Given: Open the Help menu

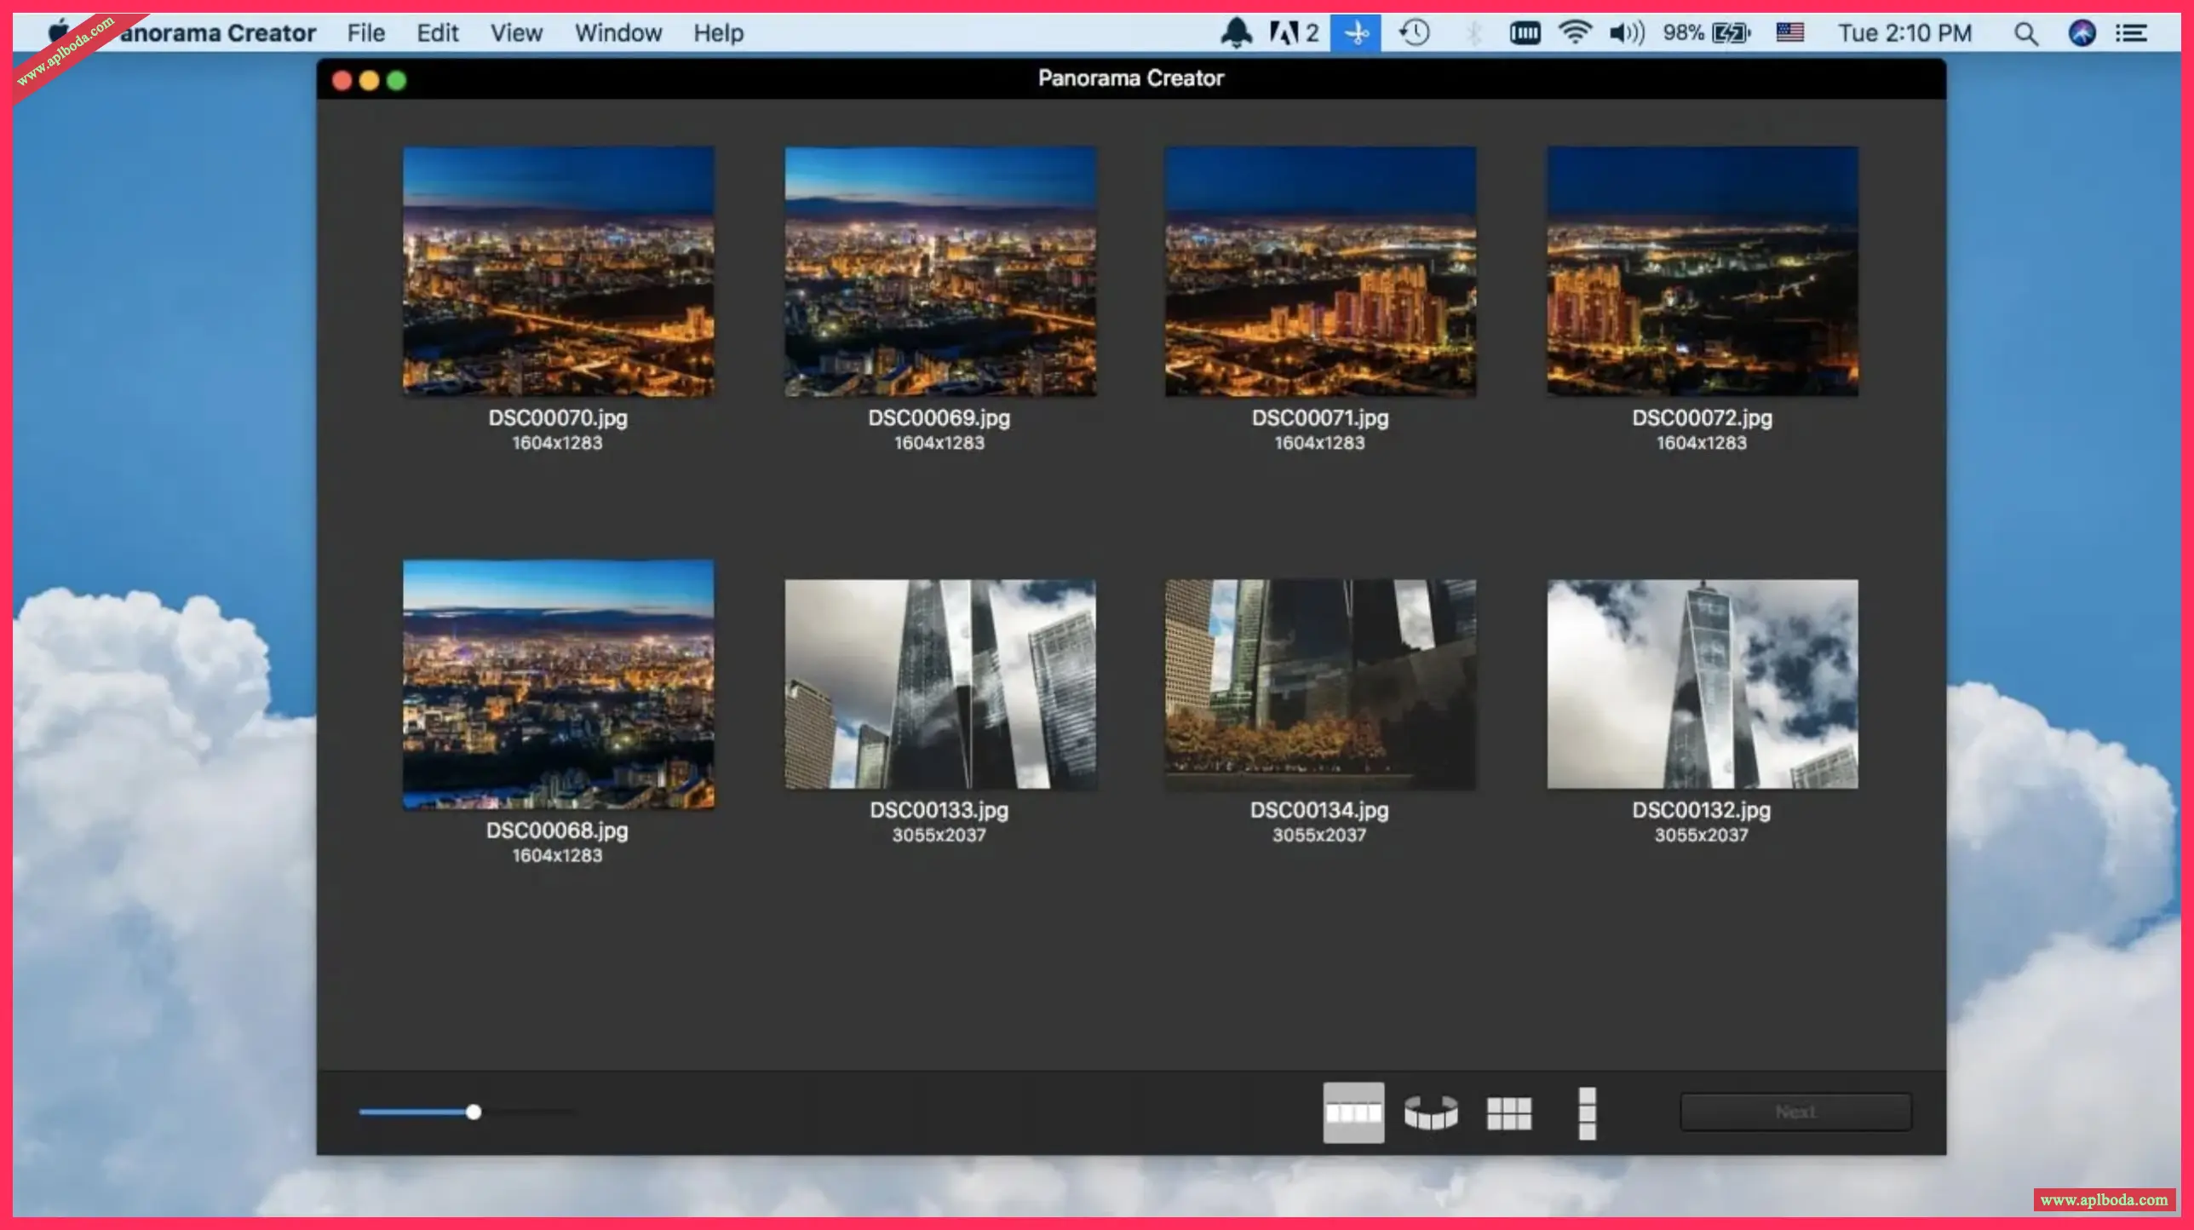Looking at the screenshot, I should coord(718,33).
